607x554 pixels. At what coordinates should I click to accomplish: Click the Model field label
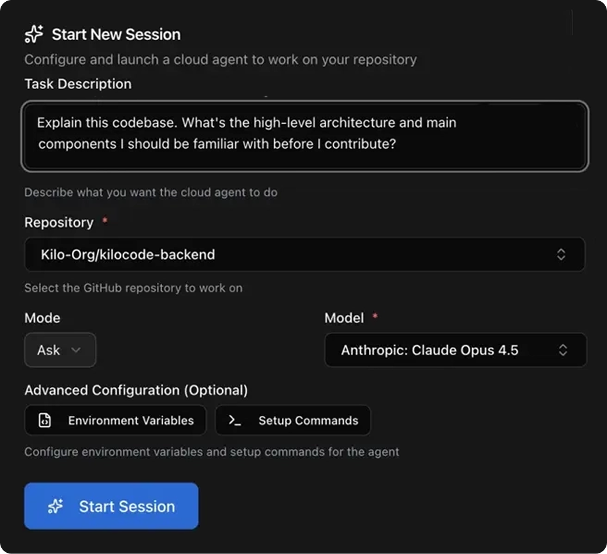pos(344,318)
